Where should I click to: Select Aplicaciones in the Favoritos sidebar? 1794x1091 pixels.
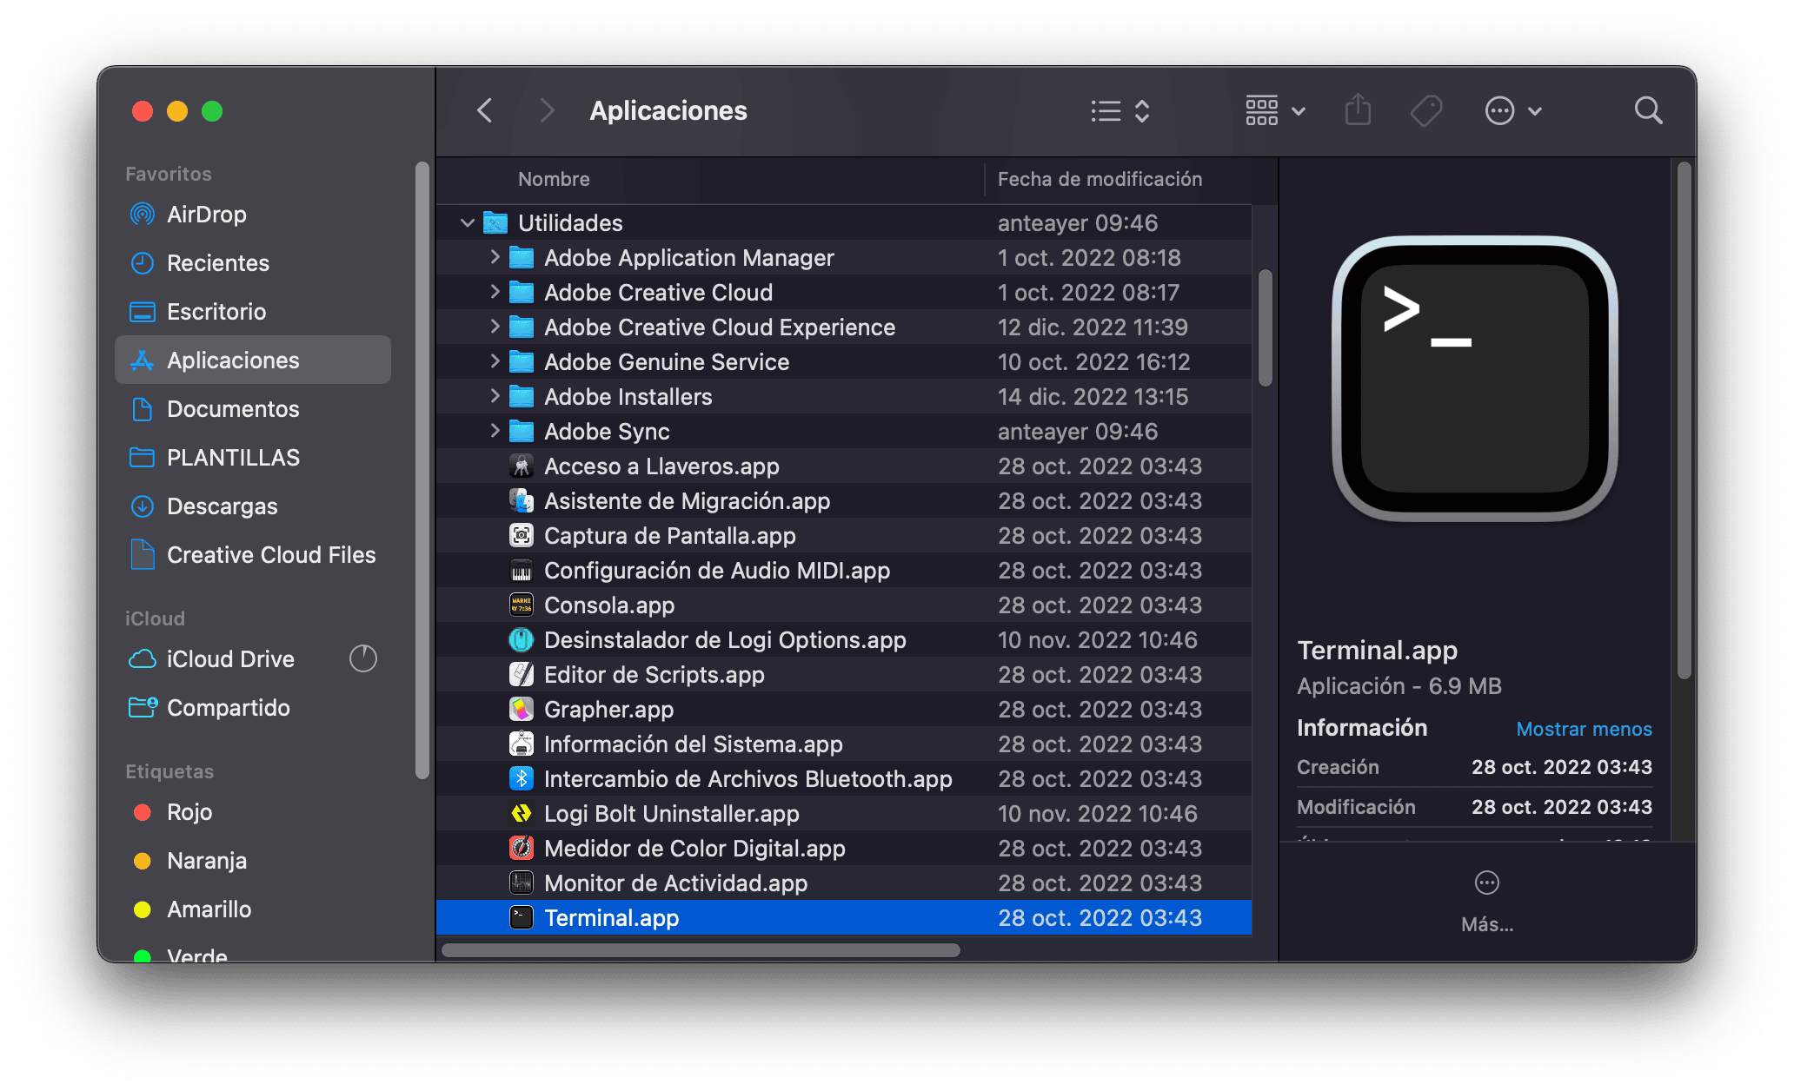tap(233, 360)
